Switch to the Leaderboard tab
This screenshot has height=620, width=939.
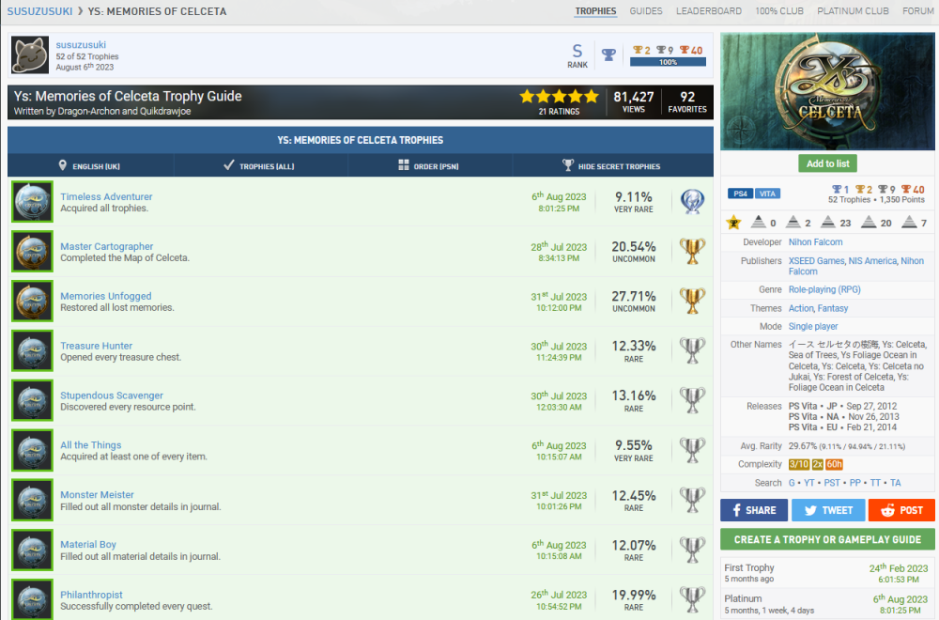[x=709, y=11]
